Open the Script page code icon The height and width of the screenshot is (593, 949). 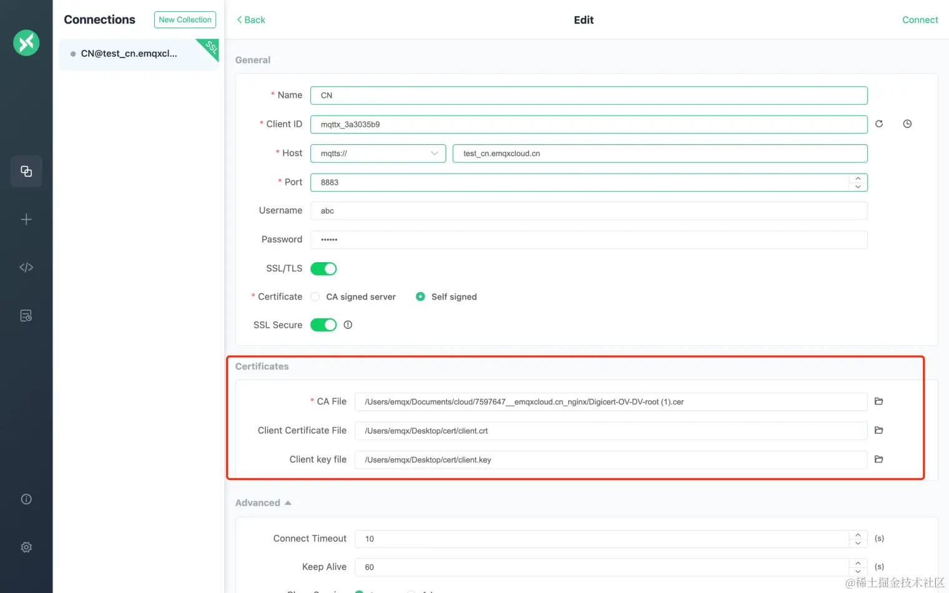[26, 267]
